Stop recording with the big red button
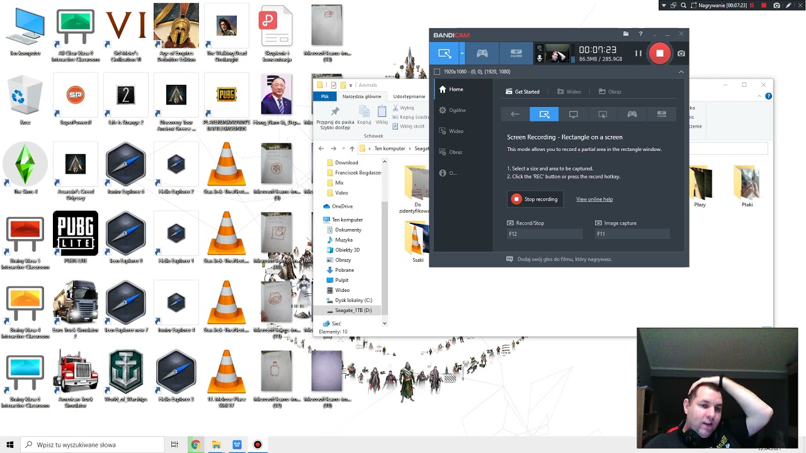Image resolution: width=806 pixels, height=453 pixels. 659,53
